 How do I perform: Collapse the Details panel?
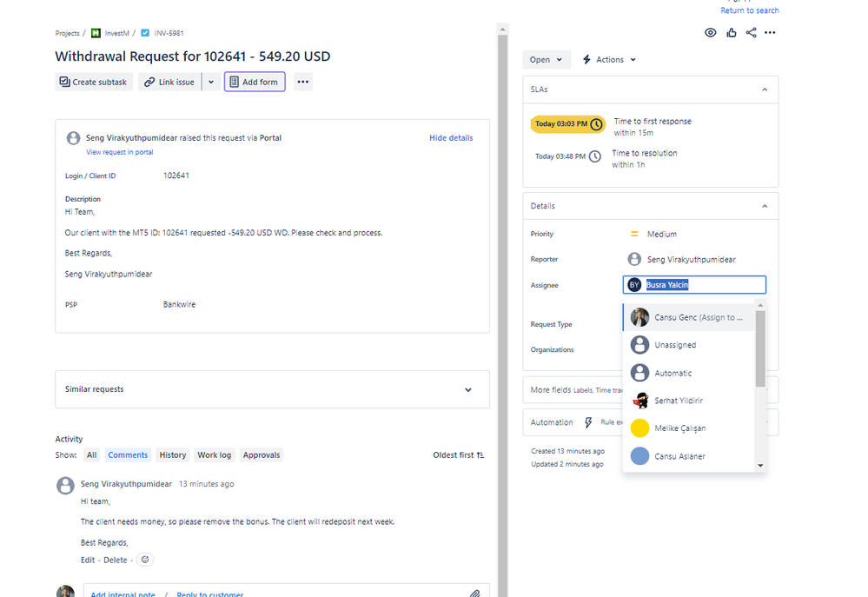click(765, 206)
